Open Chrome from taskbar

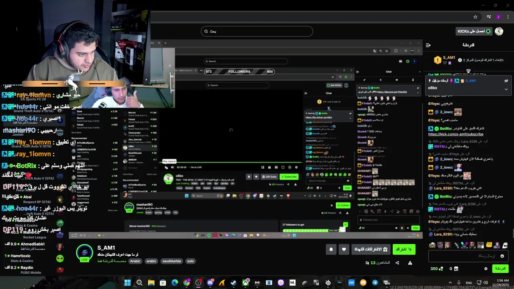click(187, 283)
